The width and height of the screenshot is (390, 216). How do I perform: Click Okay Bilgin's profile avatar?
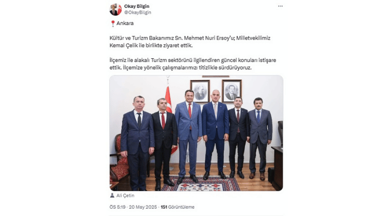(115, 9)
